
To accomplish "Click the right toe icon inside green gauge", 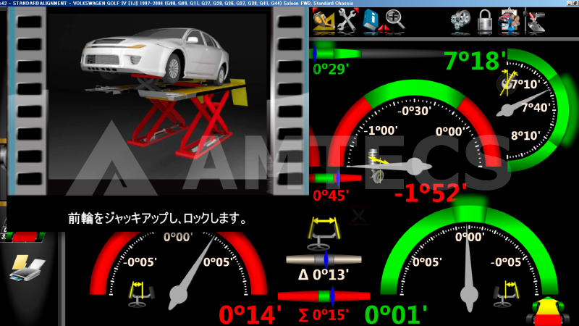I will click(x=507, y=294).
